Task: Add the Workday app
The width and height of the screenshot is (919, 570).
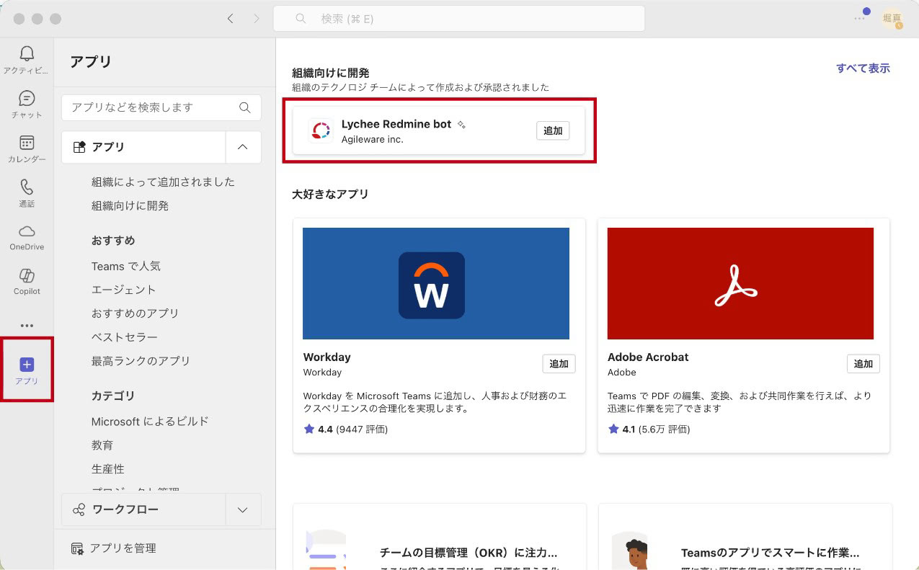Action: pyautogui.click(x=559, y=364)
